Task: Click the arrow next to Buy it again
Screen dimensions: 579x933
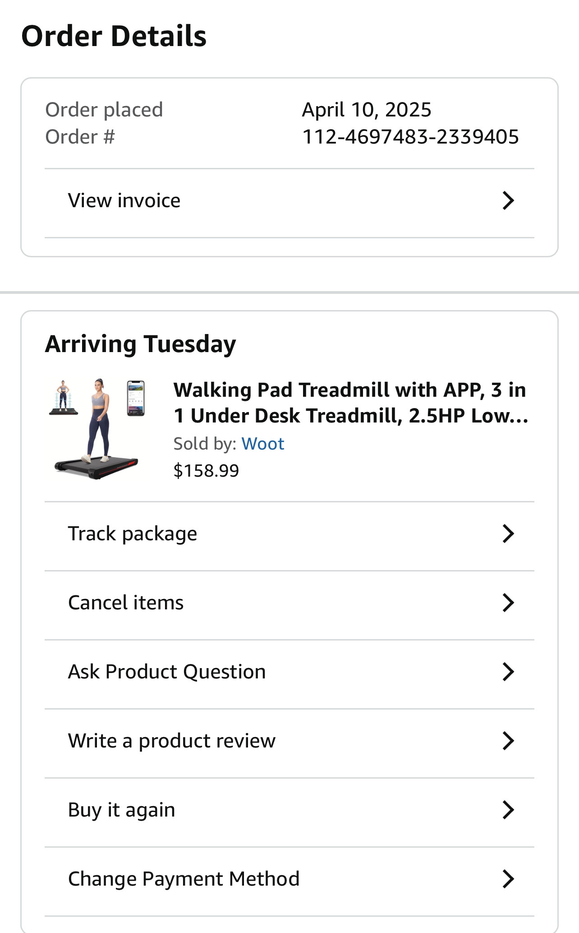Action: [x=508, y=810]
